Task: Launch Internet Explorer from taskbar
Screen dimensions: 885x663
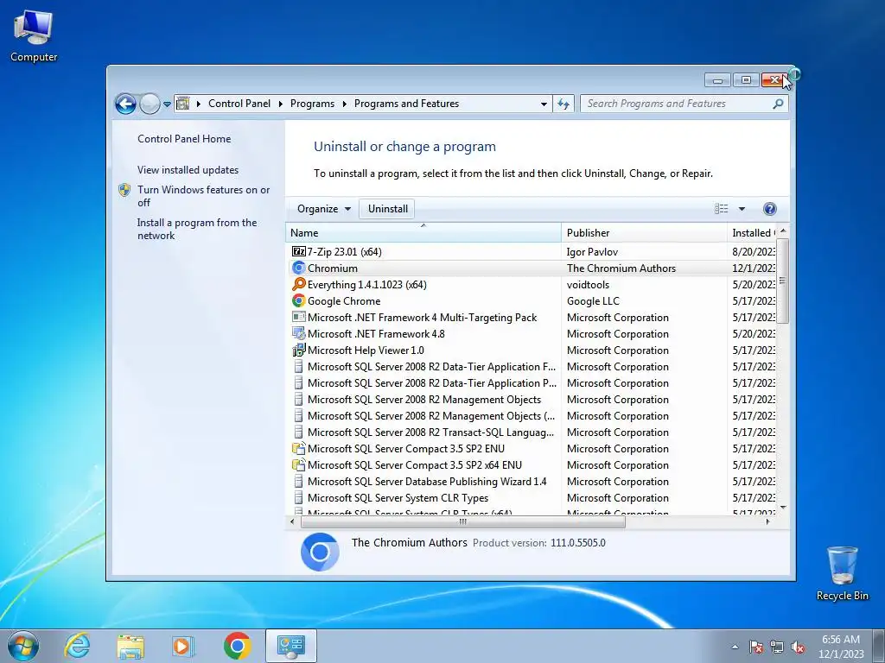Action: 77,646
